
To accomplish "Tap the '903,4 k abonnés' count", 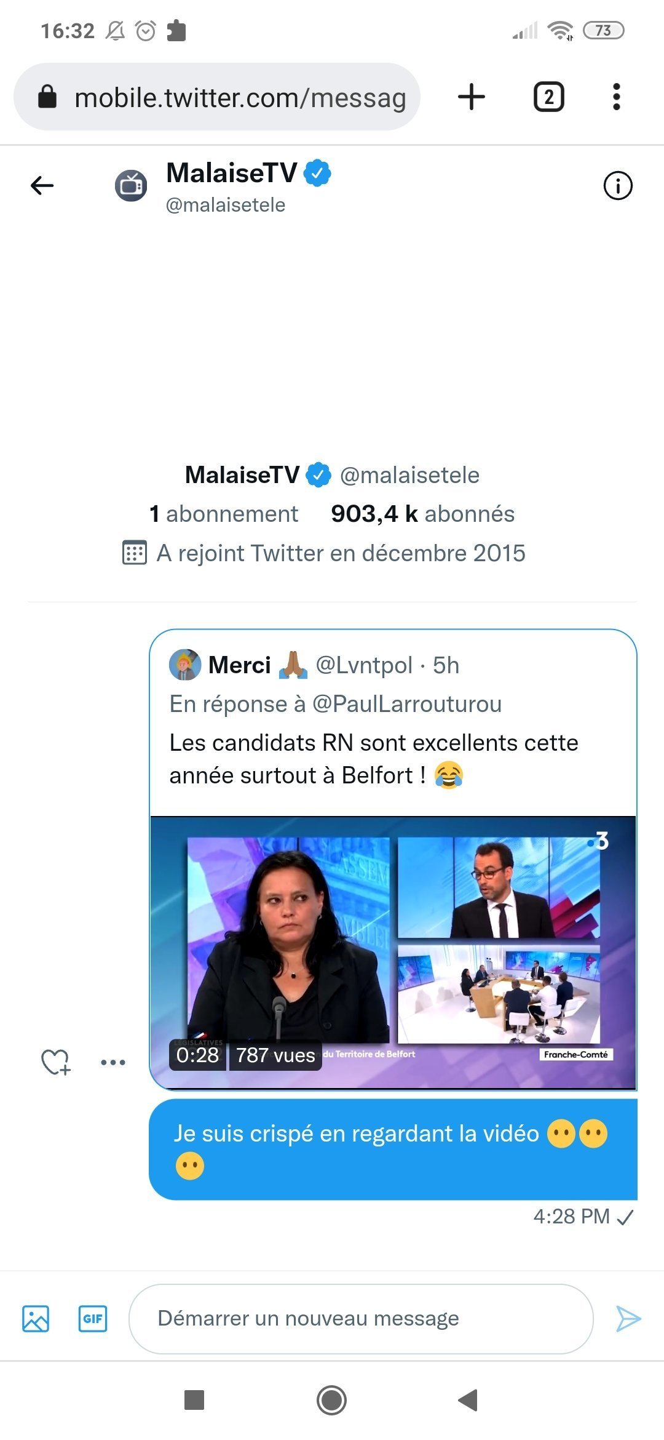I will click(x=422, y=514).
